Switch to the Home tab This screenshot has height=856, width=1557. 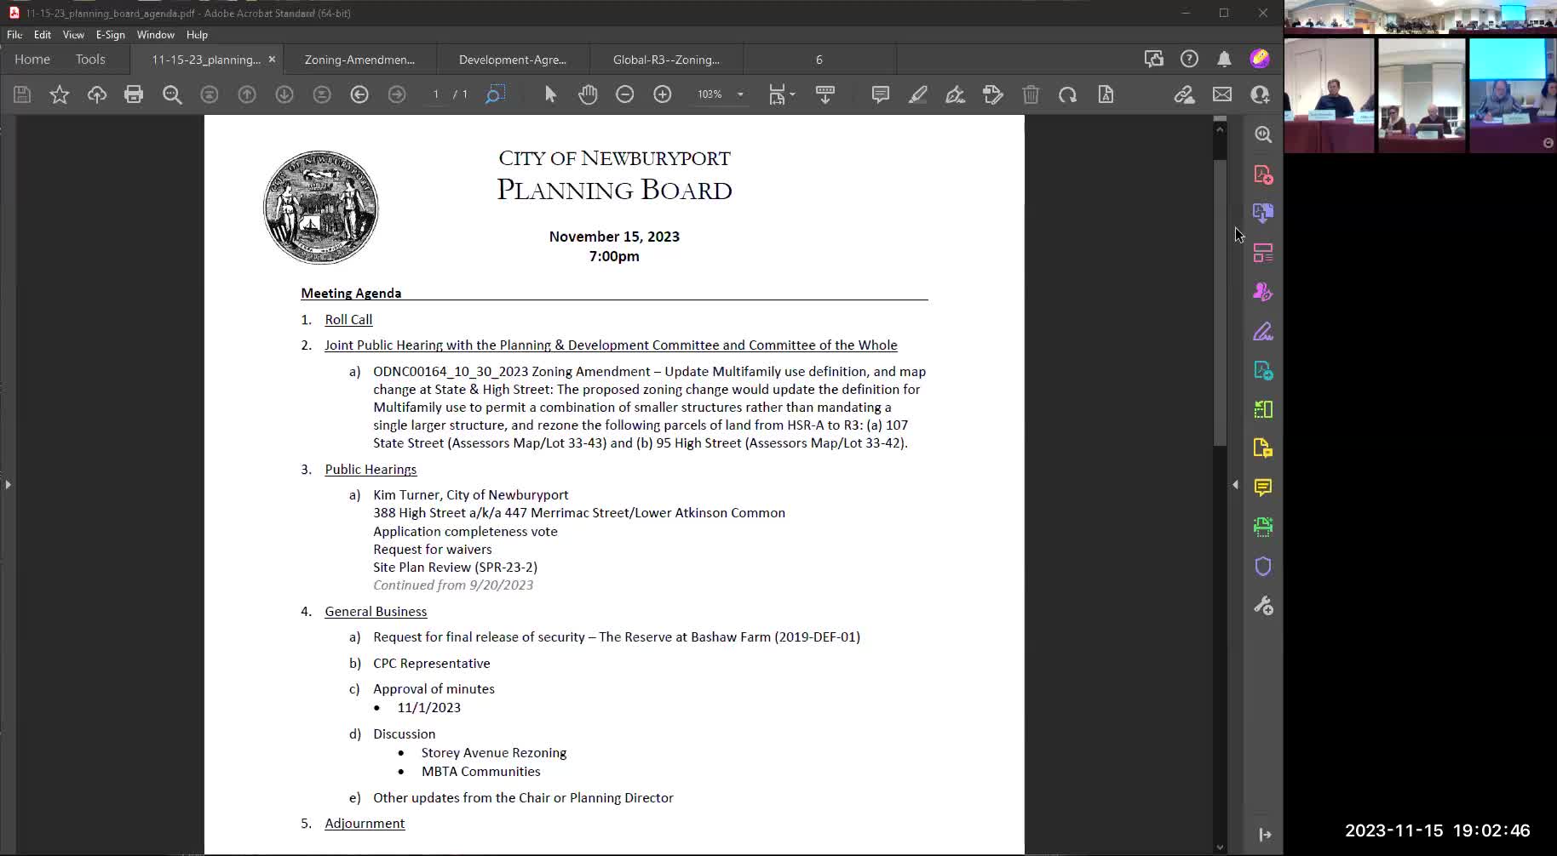tap(32, 60)
